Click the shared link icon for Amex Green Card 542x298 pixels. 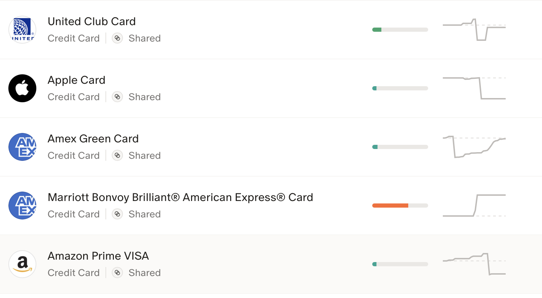tap(117, 155)
